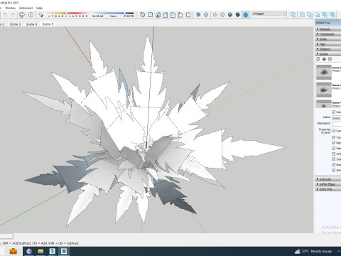
Task: Select the second scene thumbnail in list
Action: (x=324, y=90)
